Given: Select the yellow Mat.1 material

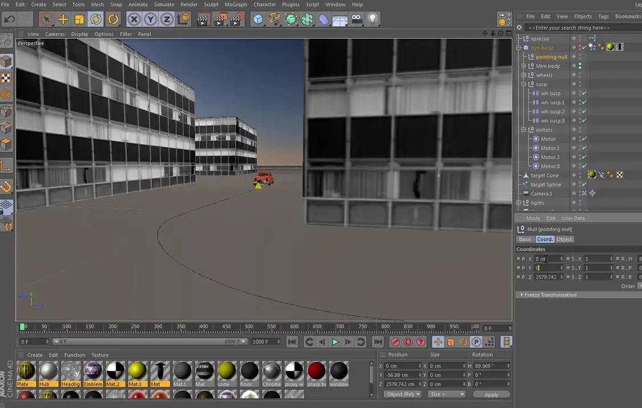Looking at the screenshot, I should pyautogui.click(x=138, y=374).
